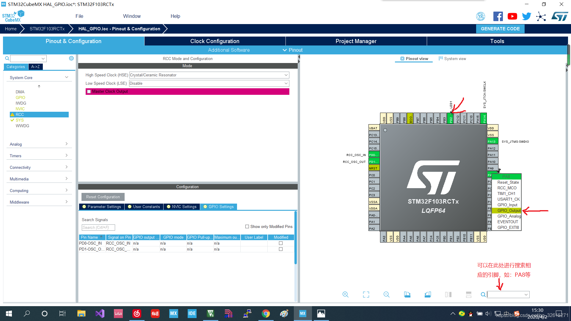Switch to A->Z sorting tab
571x321 pixels.
click(x=35, y=67)
